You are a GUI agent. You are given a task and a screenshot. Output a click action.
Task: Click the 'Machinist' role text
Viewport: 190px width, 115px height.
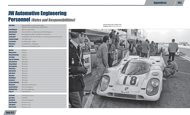[25, 64]
